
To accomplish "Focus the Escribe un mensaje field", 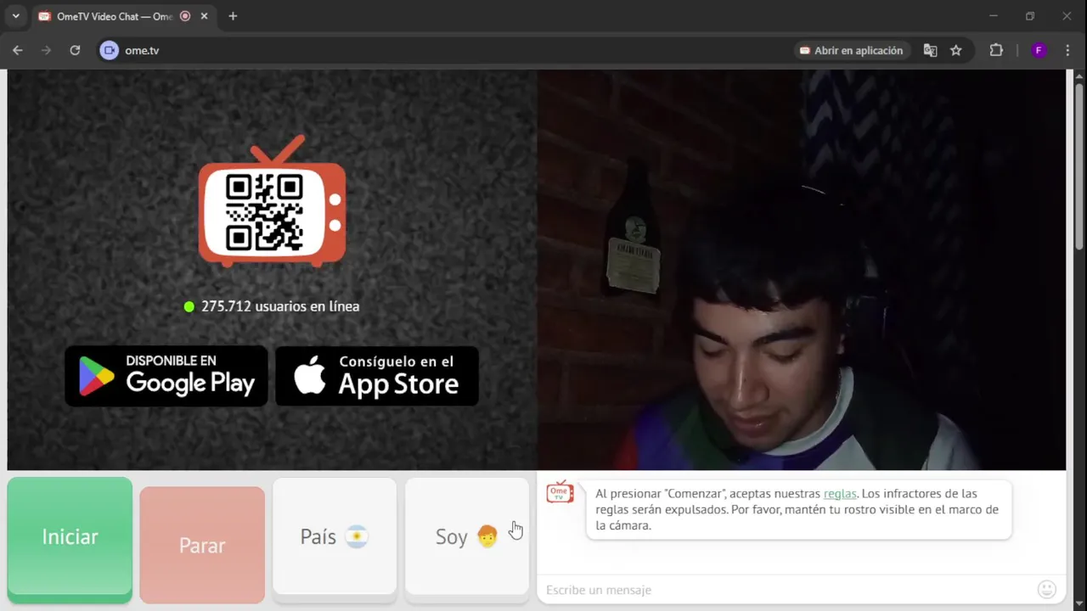I will click(x=786, y=590).
